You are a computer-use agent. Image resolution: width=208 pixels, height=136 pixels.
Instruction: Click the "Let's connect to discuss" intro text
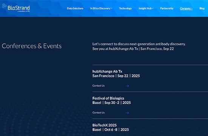(139, 44)
